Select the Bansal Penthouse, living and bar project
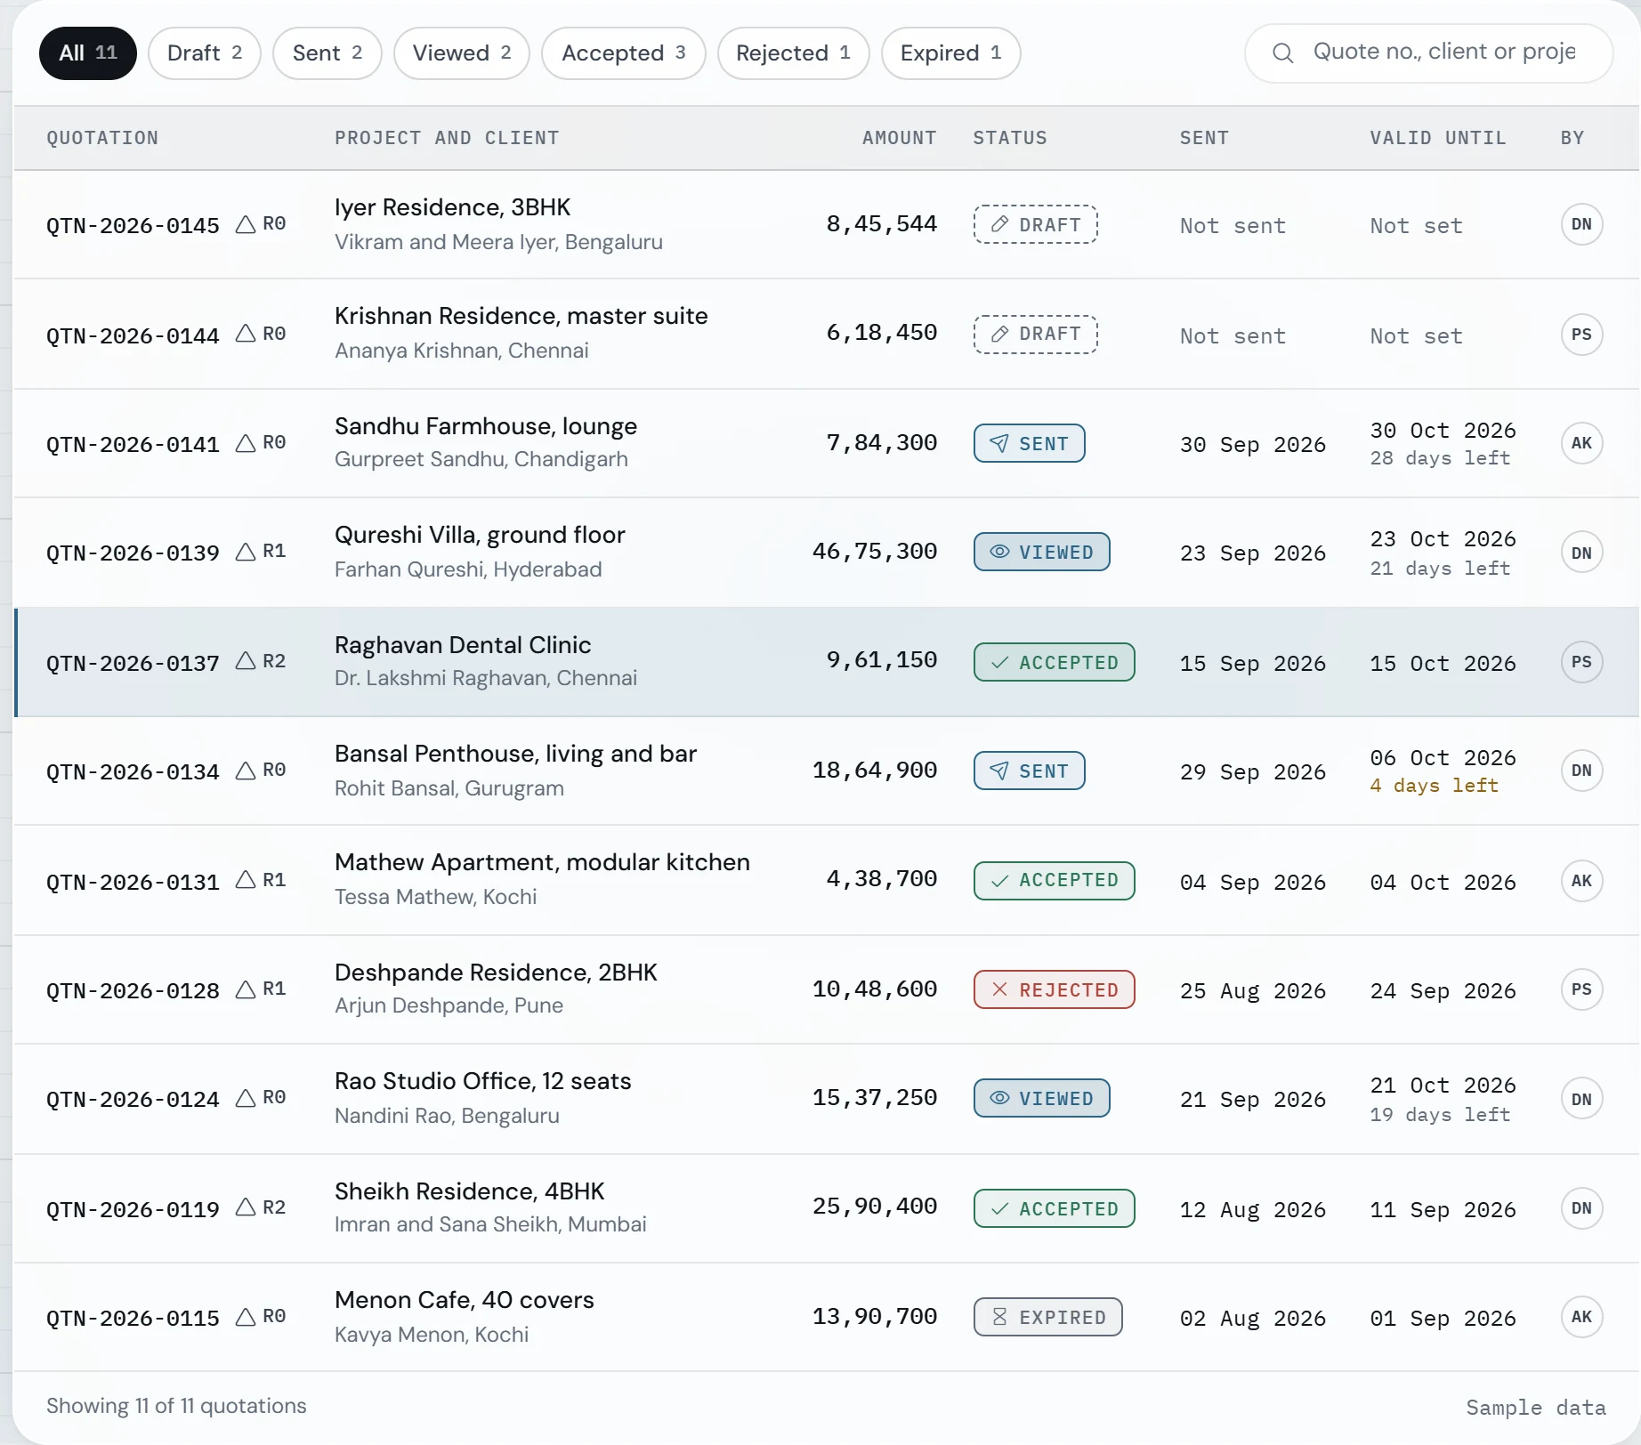Viewport: 1641px width, 1445px height. [515, 754]
